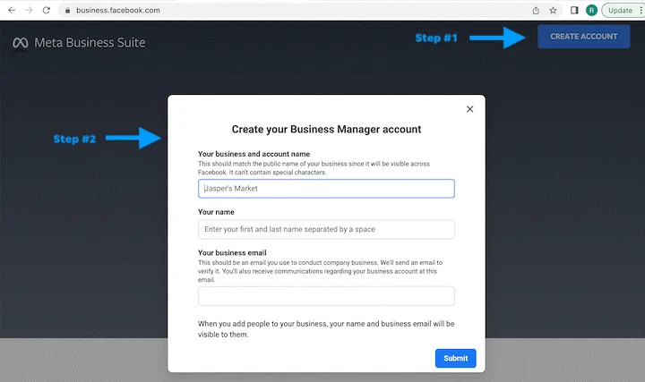645x382 pixels.
Task: Reload the page with the refresh icon
Action: click(47, 10)
